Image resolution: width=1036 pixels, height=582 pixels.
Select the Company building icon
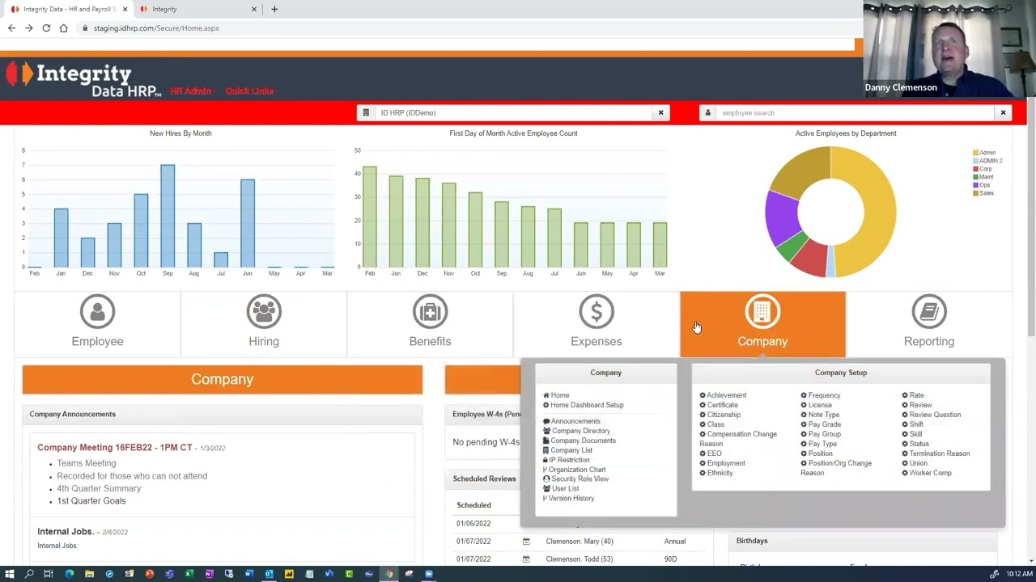[762, 311]
